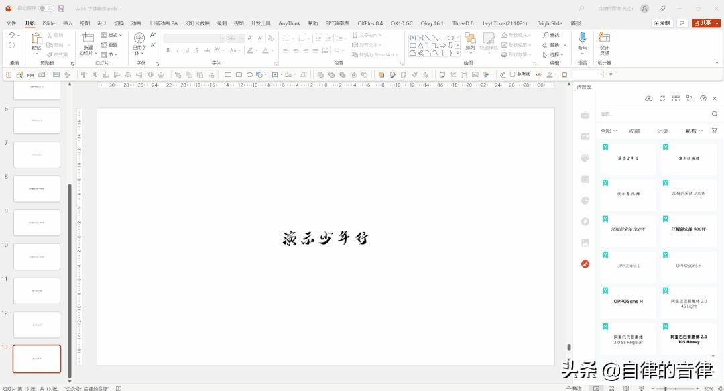Screen dimensions: 724x391
Task: Open the font size dropdown
Action: click(x=242, y=38)
